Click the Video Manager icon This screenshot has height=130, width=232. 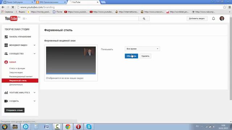[6, 45]
